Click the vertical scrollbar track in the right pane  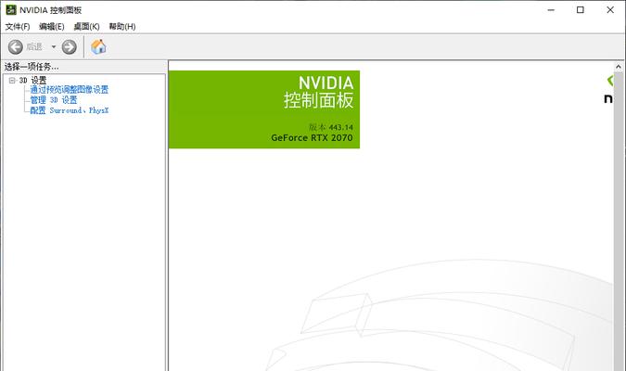pos(619,222)
